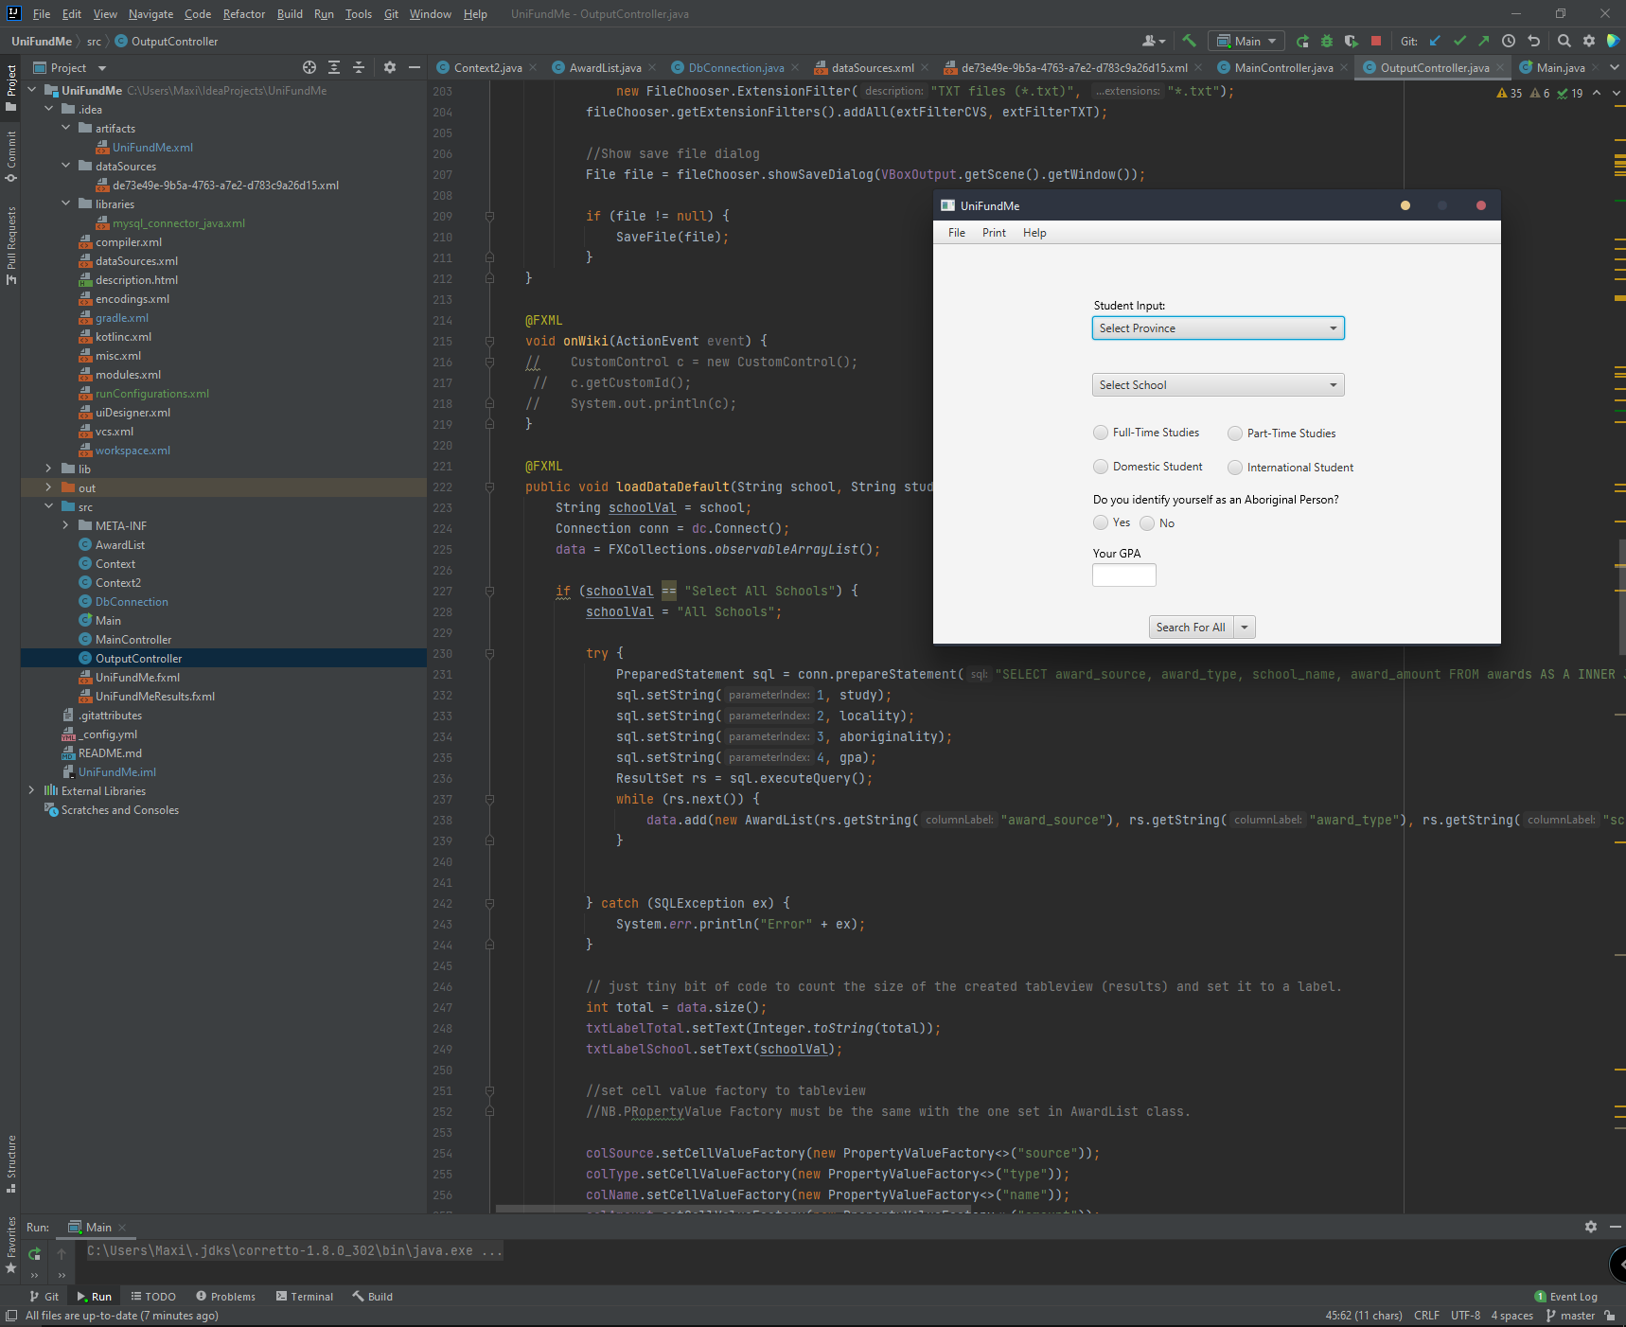This screenshot has width=1626, height=1327.
Task: Open Search Everywhere magnifier icon
Action: [x=1564, y=41]
